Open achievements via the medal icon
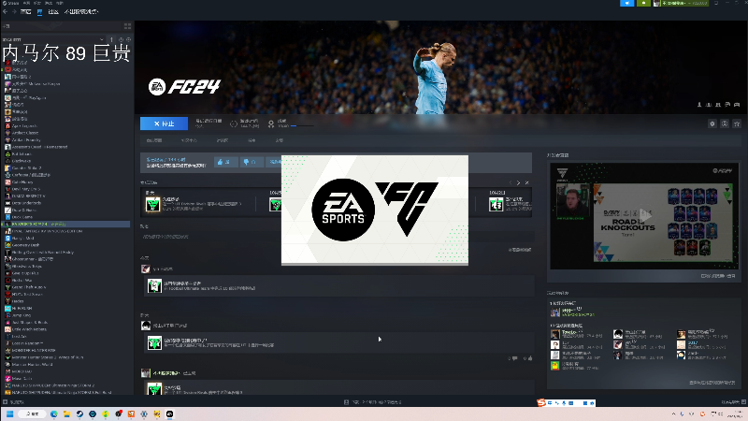The height and width of the screenshot is (421, 748). 271,123
